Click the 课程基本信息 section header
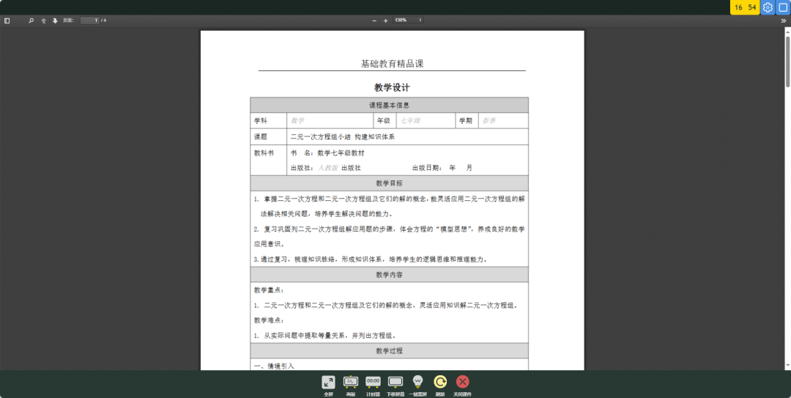Screen dimensions: 791x398 [x=389, y=105]
